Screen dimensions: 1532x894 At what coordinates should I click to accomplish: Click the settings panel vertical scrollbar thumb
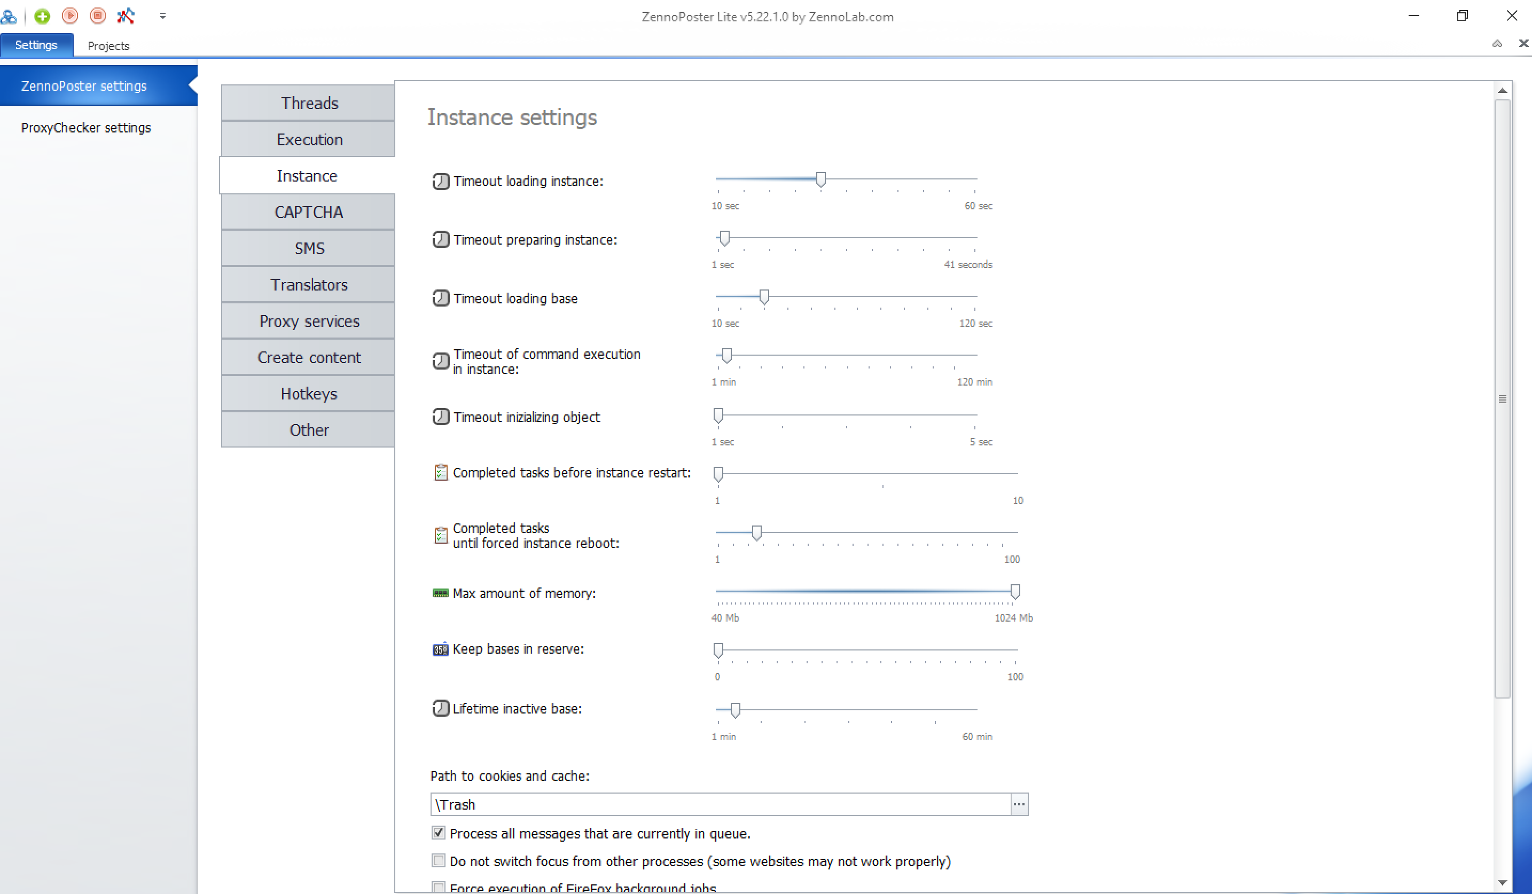pos(1503,399)
